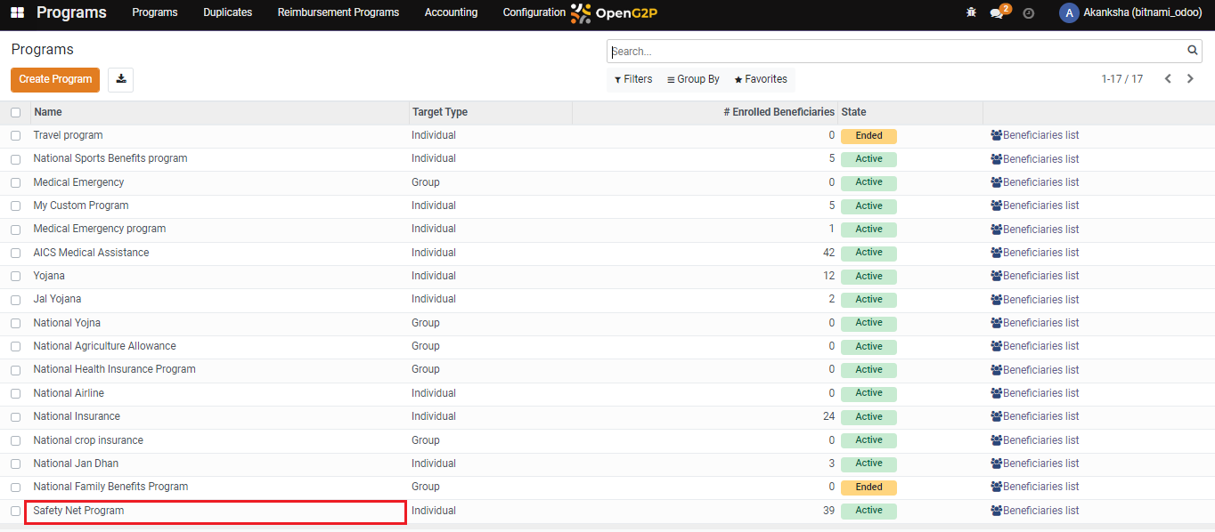The image size is (1215, 532).
Task: Go to next page arrow
Action: (x=1190, y=79)
